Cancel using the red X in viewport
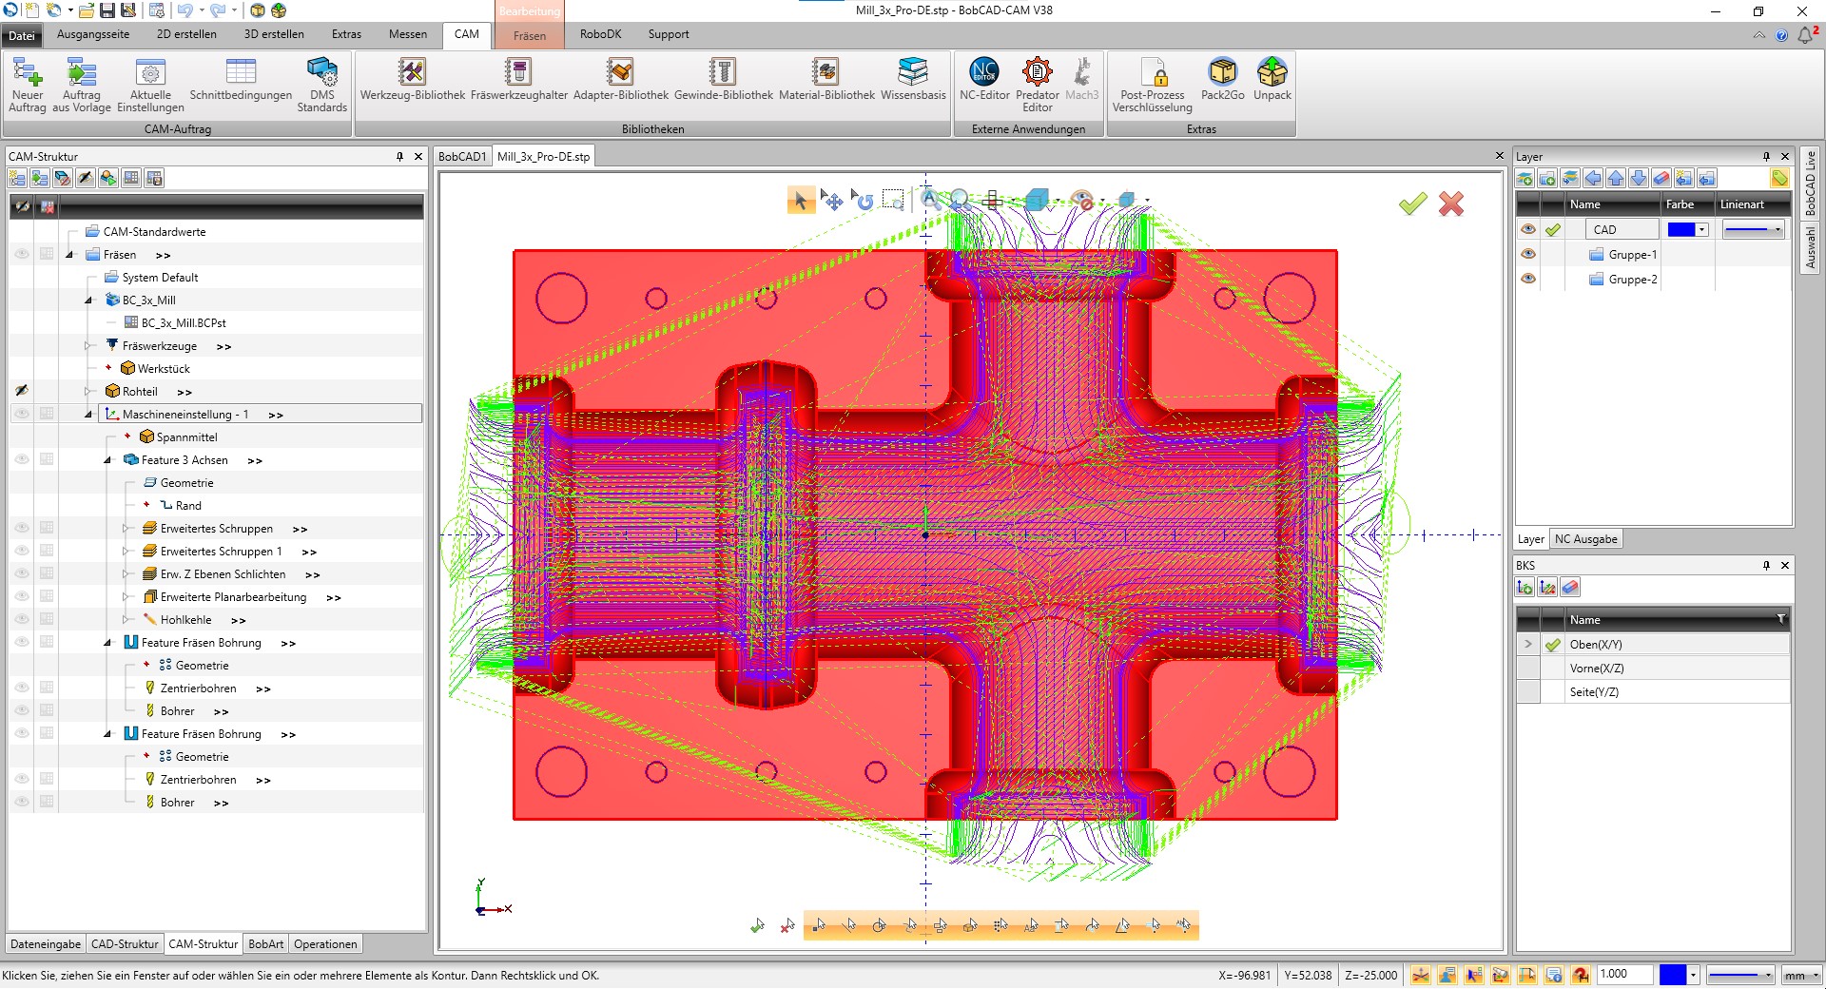The image size is (1826, 989). coord(1451,204)
